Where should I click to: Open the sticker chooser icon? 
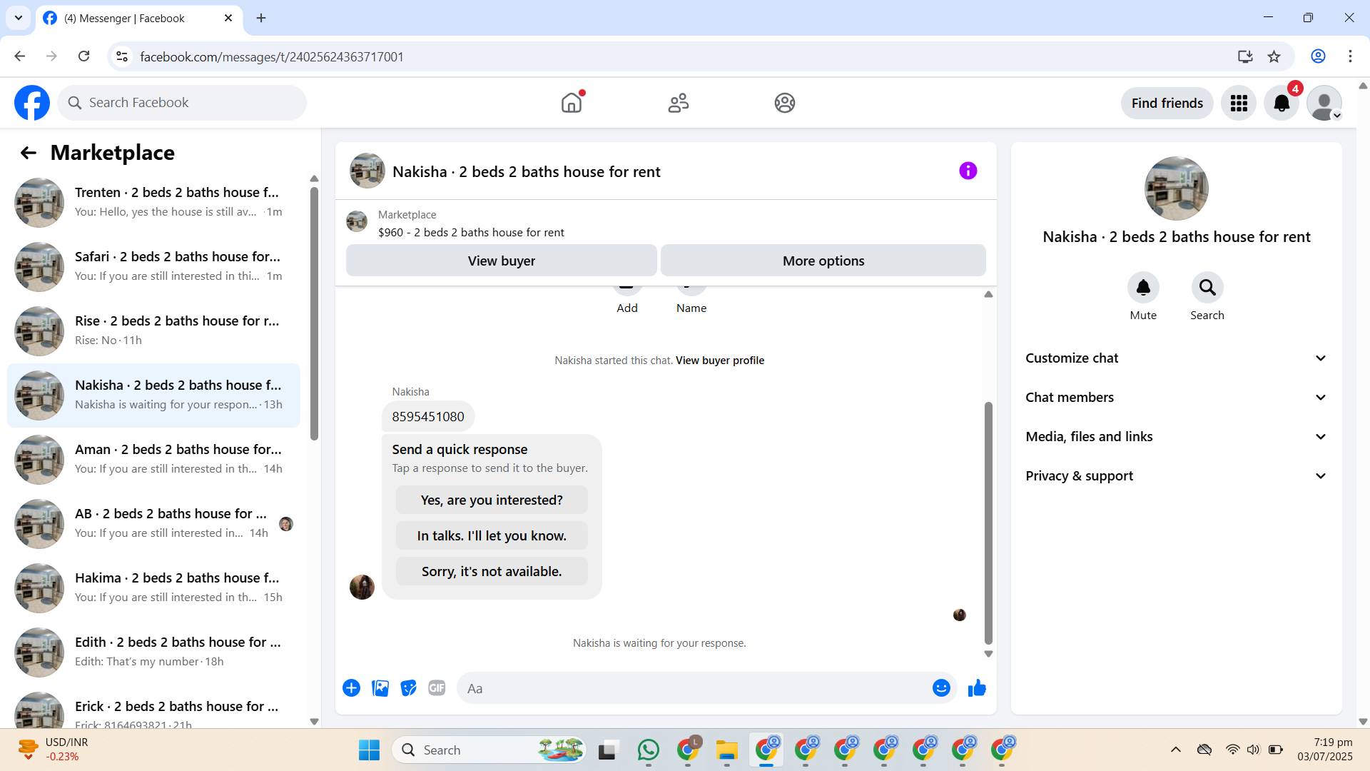pos(408,688)
